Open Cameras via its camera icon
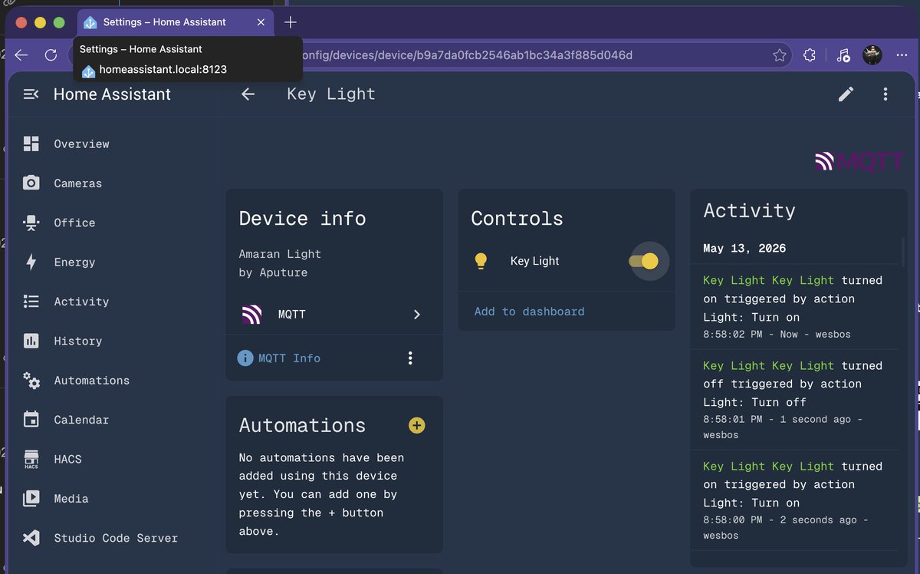This screenshot has width=920, height=574. click(31, 183)
